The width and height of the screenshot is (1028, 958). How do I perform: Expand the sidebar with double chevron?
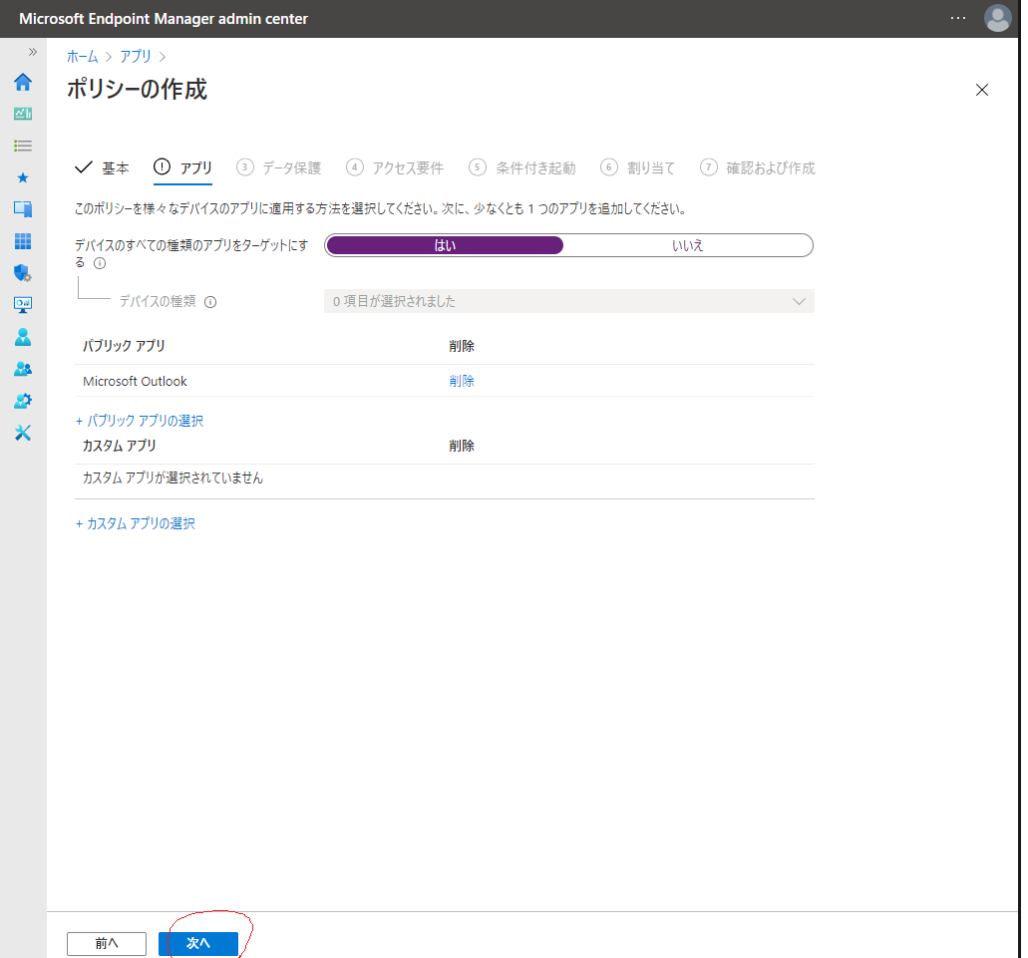pyautogui.click(x=33, y=52)
